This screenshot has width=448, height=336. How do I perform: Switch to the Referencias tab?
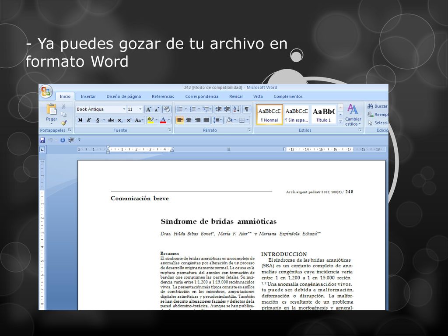coord(163,97)
